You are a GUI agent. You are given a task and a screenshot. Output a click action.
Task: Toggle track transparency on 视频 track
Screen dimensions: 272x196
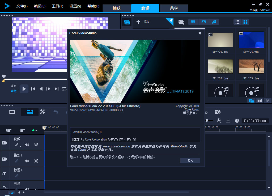[x=36, y=145]
